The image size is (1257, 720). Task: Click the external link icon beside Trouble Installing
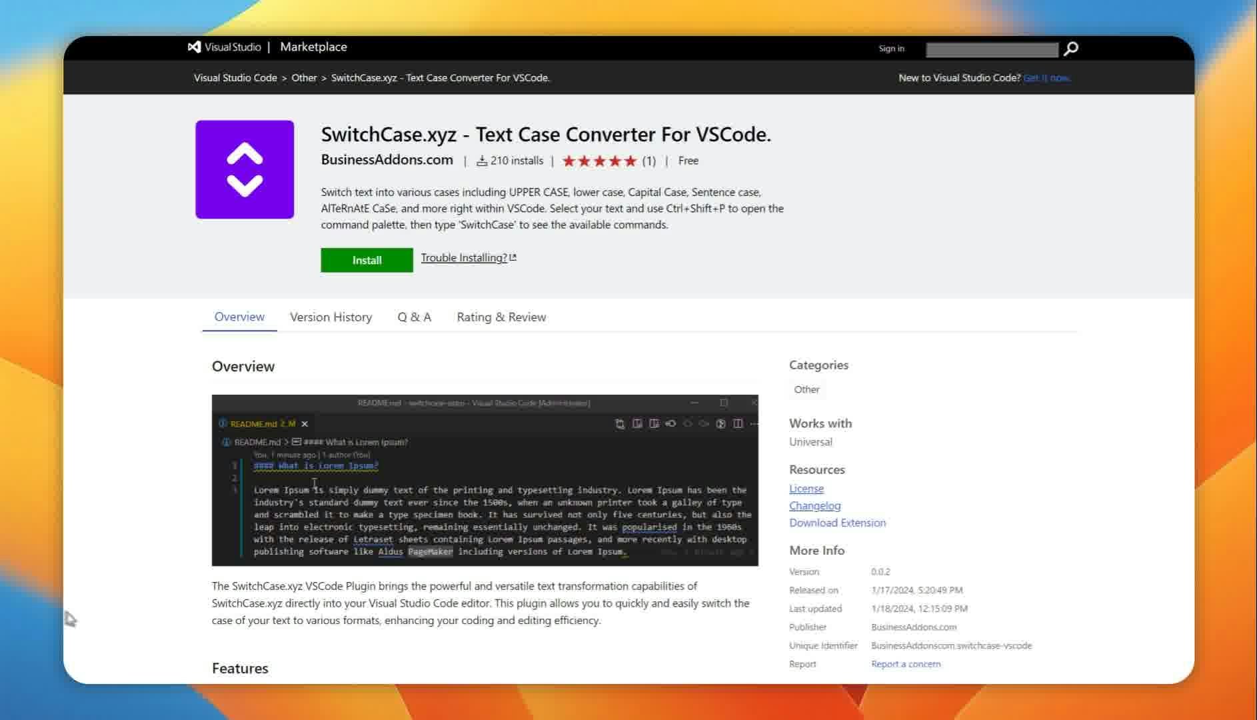513,257
